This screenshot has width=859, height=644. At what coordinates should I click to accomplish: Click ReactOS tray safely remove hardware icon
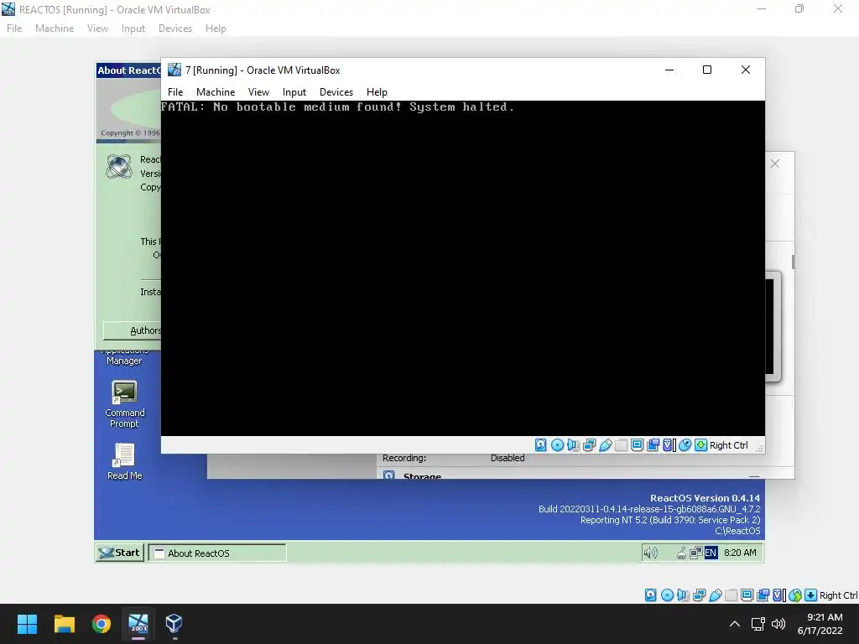coord(681,553)
